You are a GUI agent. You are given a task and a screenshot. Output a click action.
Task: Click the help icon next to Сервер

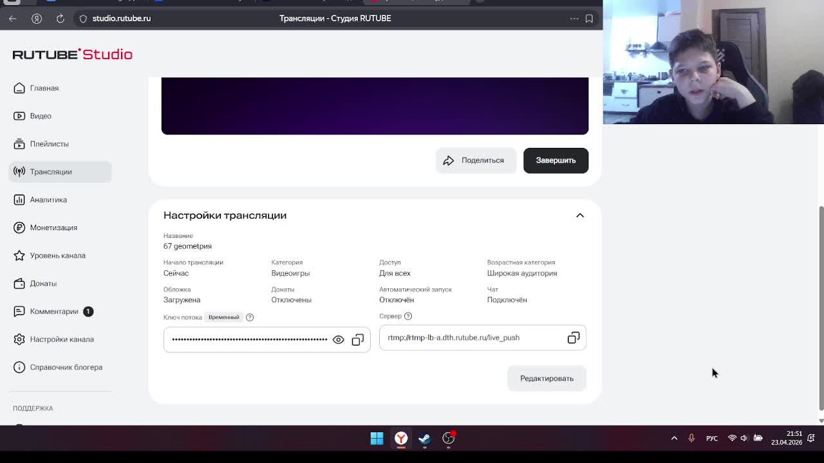tap(408, 316)
